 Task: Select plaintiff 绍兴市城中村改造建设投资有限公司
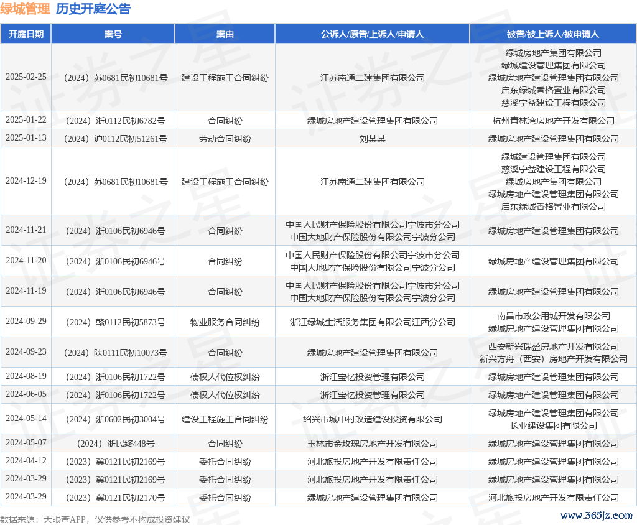tap(372, 419)
